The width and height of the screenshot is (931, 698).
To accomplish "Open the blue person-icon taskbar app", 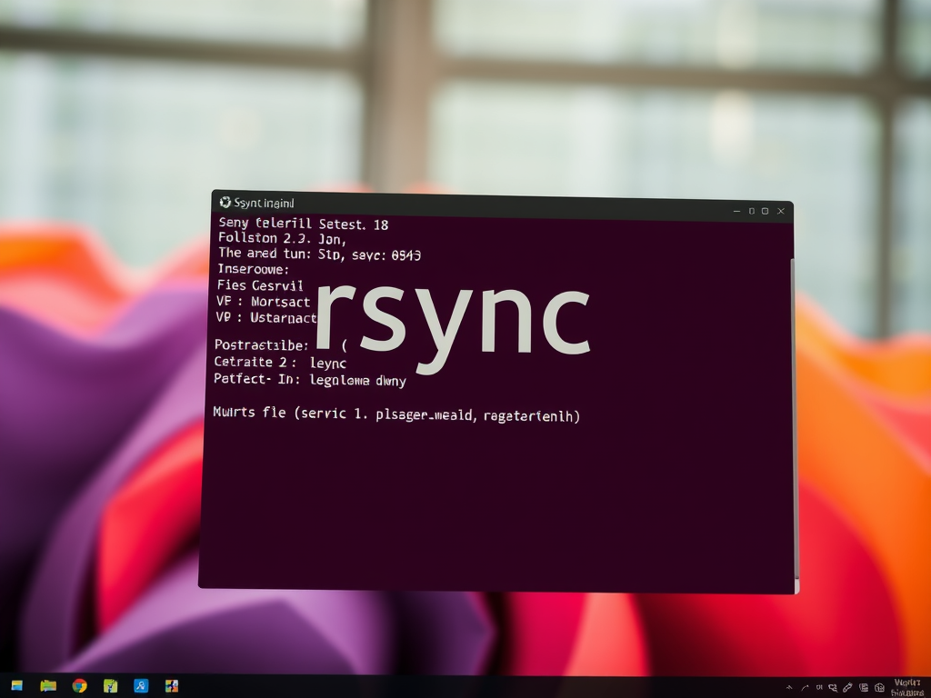I will tap(141, 686).
